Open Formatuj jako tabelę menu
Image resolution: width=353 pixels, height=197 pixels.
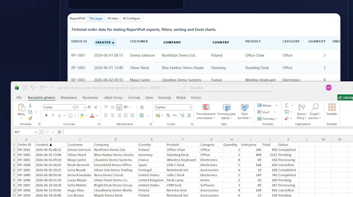click(x=226, y=112)
